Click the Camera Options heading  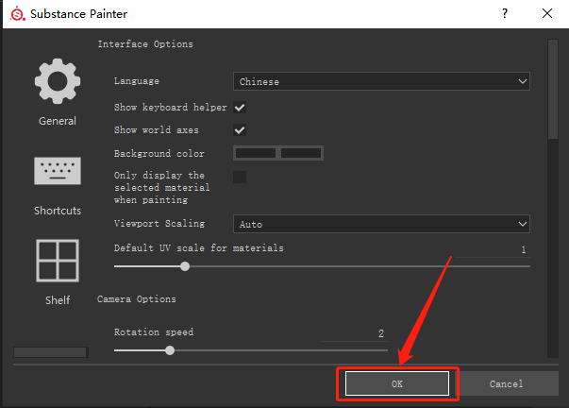(x=137, y=299)
